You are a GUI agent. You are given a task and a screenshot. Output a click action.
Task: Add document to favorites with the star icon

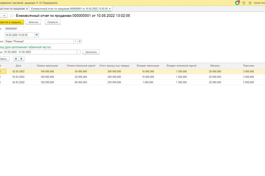tap(12, 16)
